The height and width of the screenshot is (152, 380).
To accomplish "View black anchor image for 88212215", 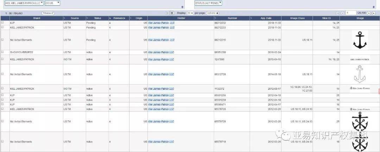I will tap(360, 40).
